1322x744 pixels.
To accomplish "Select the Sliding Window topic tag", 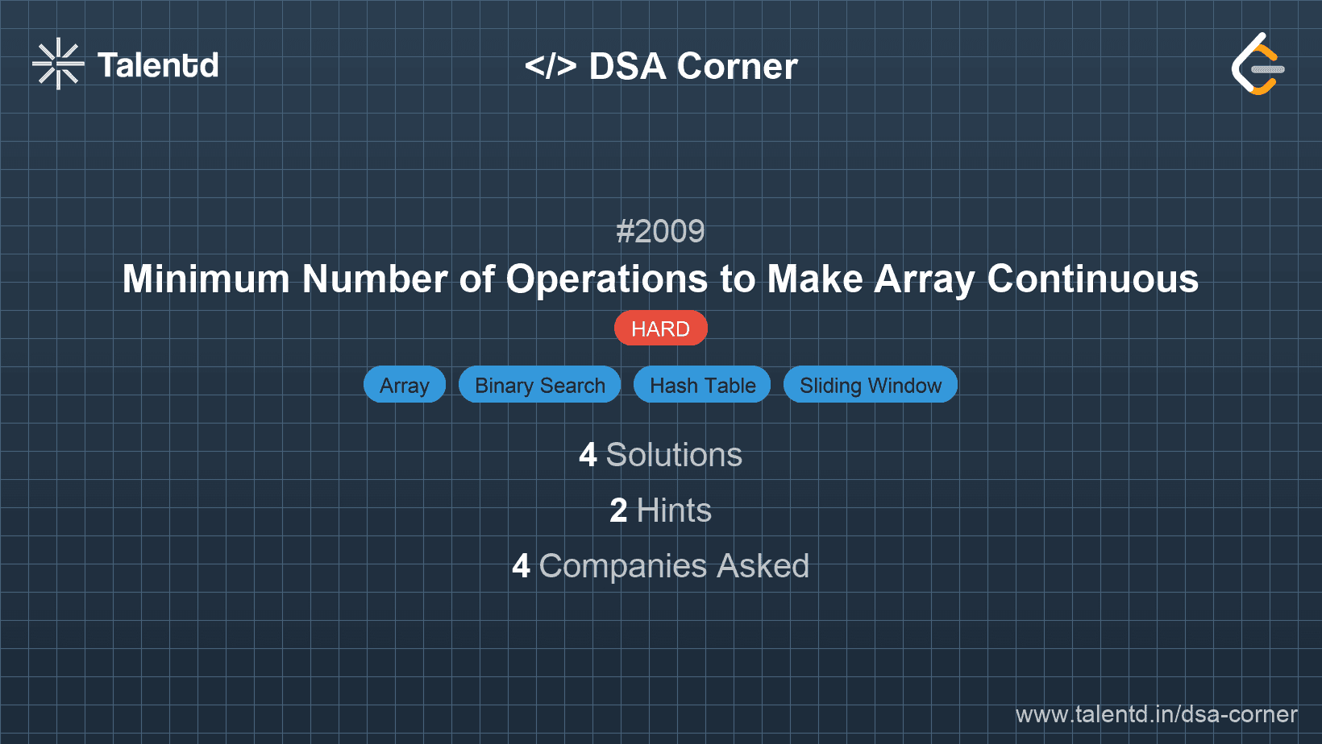I will [x=871, y=385].
